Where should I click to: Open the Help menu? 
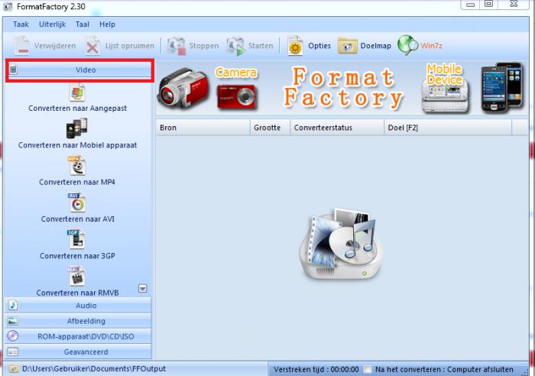coord(107,24)
